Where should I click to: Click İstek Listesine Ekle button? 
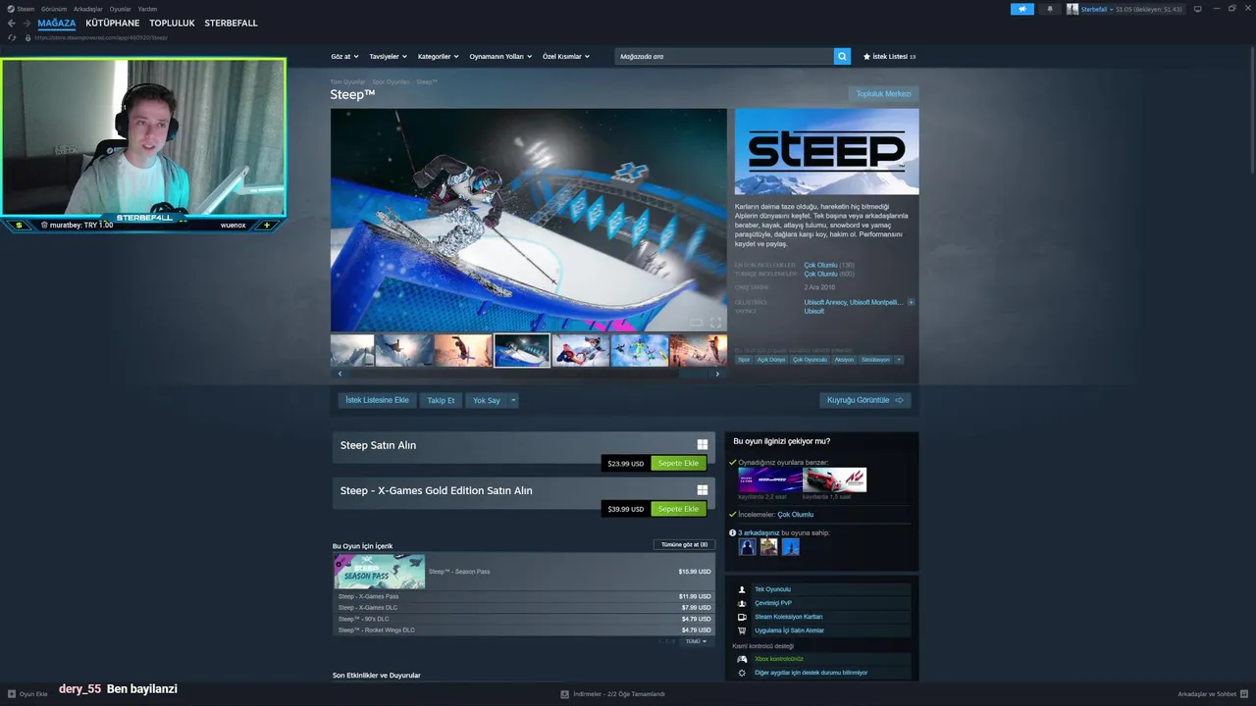pos(377,400)
